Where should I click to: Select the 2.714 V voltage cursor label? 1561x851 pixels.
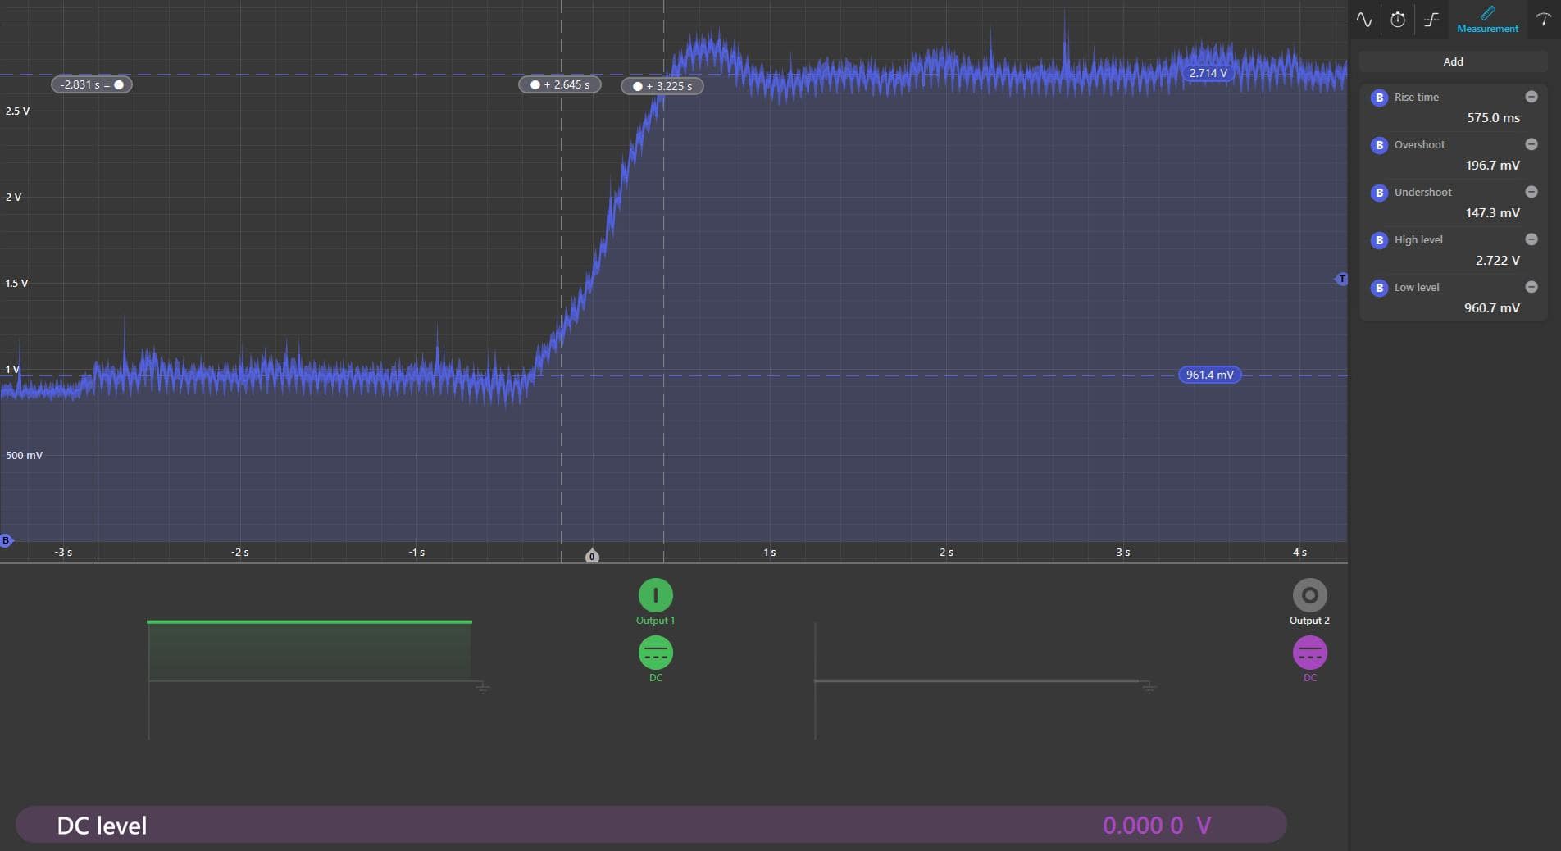pos(1208,73)
